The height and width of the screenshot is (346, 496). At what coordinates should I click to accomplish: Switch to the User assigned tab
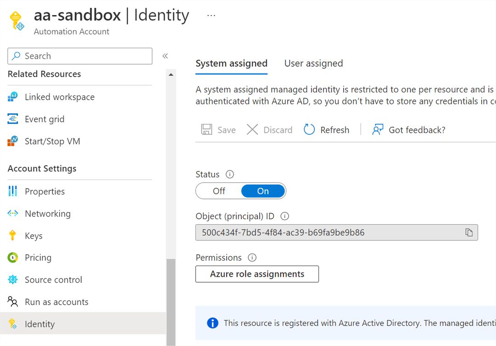[313, 63]
